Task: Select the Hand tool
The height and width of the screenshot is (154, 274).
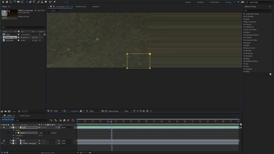Action: (7, 2)
